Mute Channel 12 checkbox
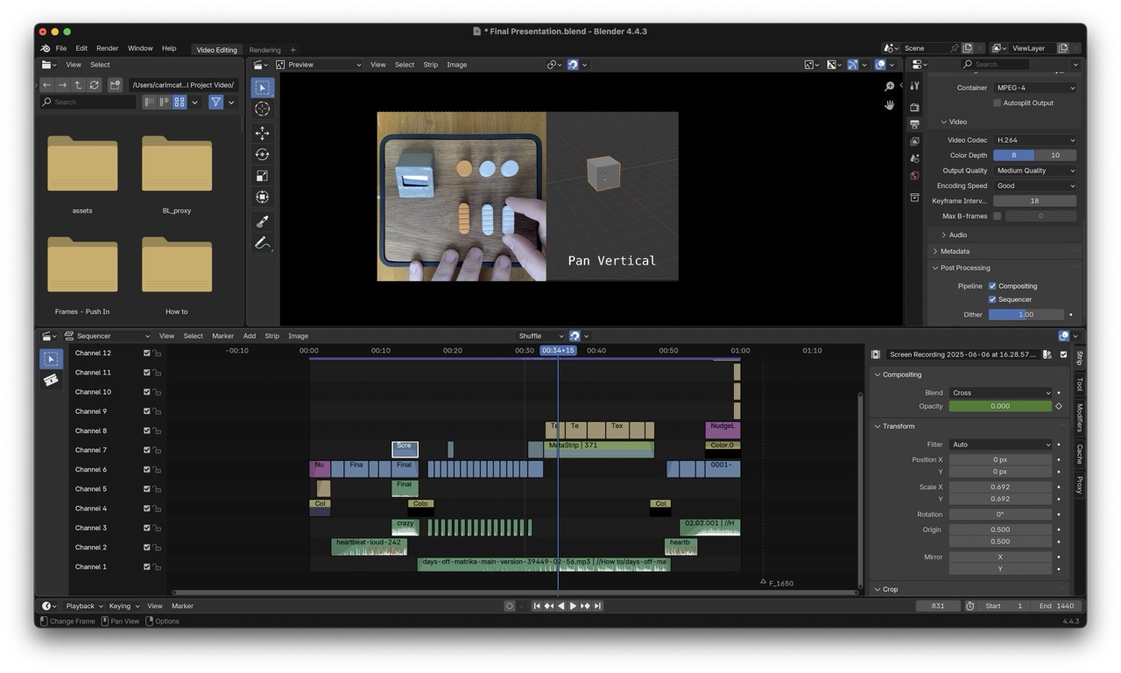This screenshot has height=673, width=1121. 147,354
